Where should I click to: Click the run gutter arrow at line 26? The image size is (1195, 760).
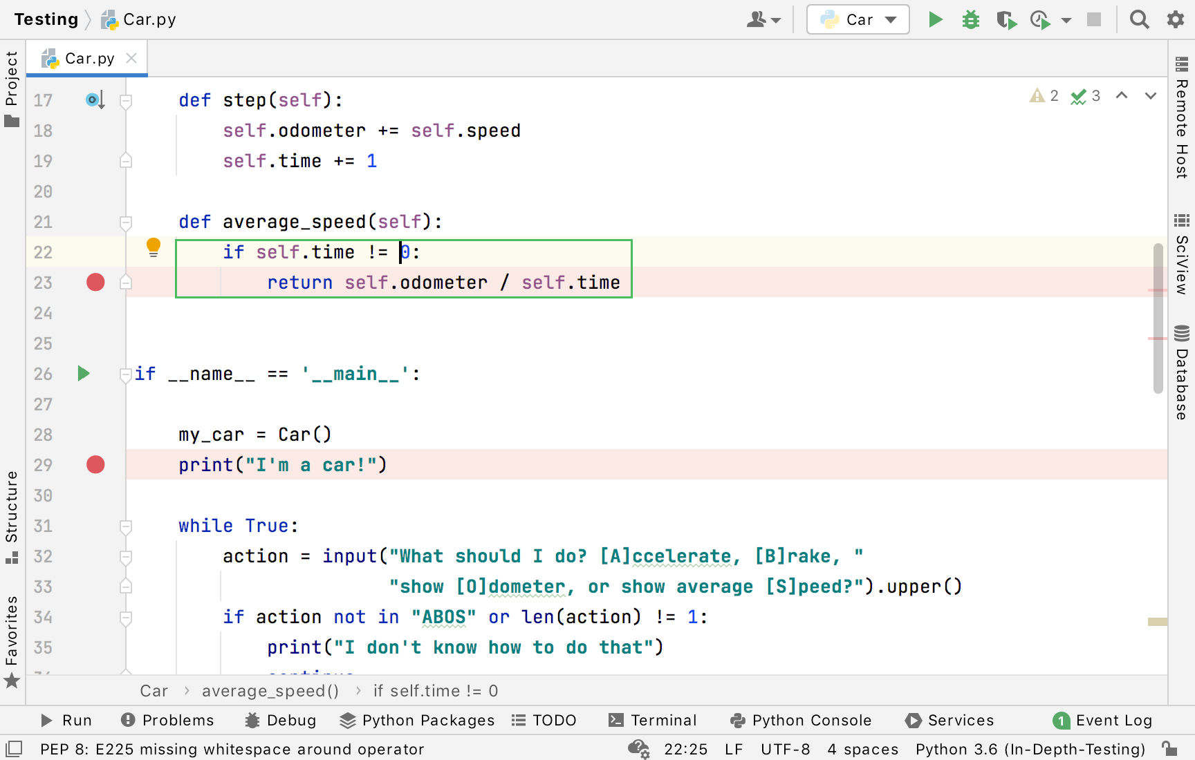[84, 374]
